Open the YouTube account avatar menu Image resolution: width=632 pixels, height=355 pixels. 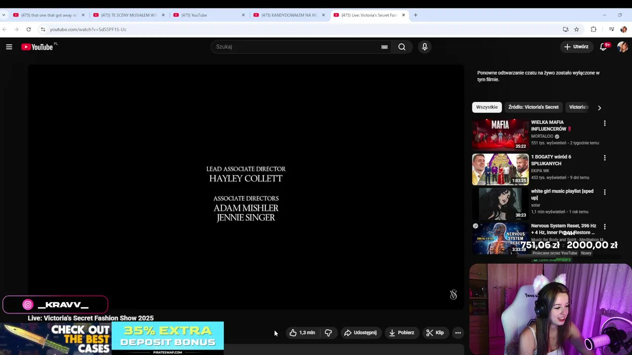622,47
